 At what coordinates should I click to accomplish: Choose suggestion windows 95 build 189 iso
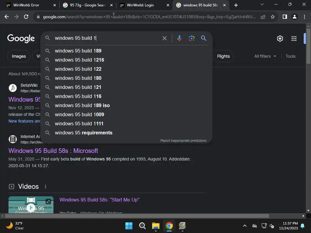126,105
